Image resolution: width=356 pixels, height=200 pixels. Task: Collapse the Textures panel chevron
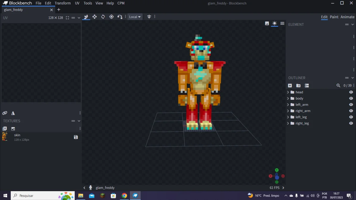click(79, 121)
